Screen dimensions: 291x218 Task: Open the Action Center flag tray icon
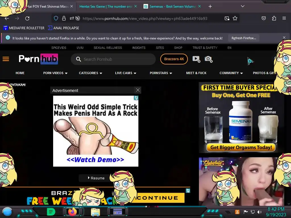pos(246,212)
